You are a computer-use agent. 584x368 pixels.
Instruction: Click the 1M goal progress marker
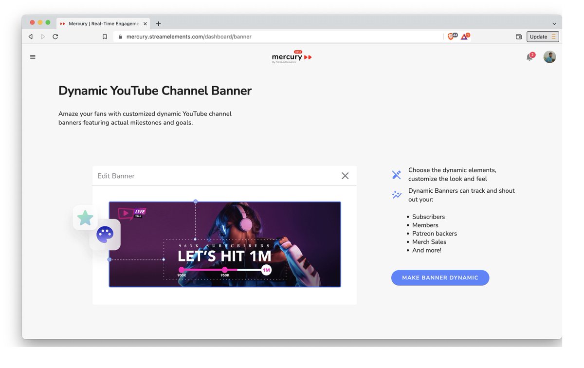click(266, 270)
